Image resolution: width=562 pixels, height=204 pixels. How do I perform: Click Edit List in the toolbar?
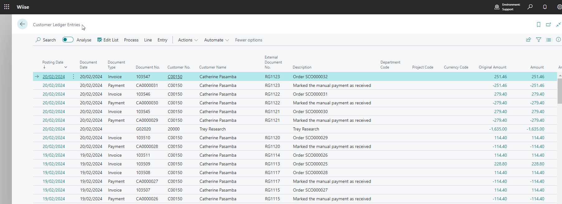coord(108,40)
